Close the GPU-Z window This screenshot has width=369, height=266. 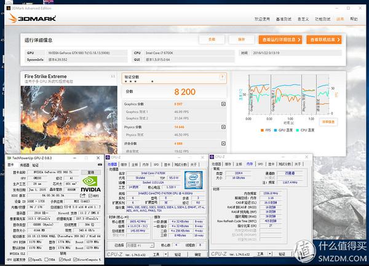(x=98, y=158)
